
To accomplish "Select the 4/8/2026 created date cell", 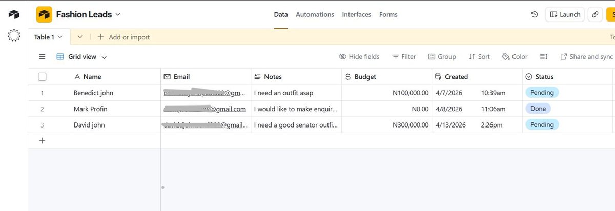I will pyautogui.click(x=477, y=109).
